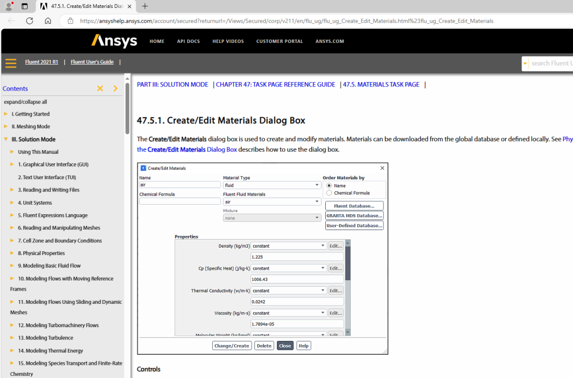Click the Fluent Database... button

(354, 206)
